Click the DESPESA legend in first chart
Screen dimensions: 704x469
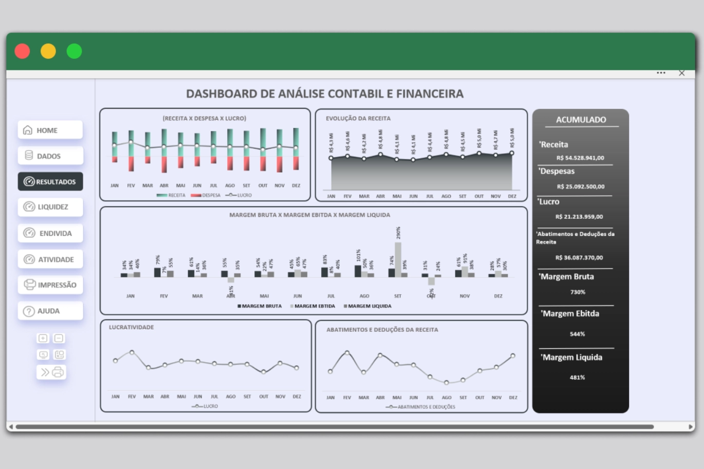tap(206, 195)
